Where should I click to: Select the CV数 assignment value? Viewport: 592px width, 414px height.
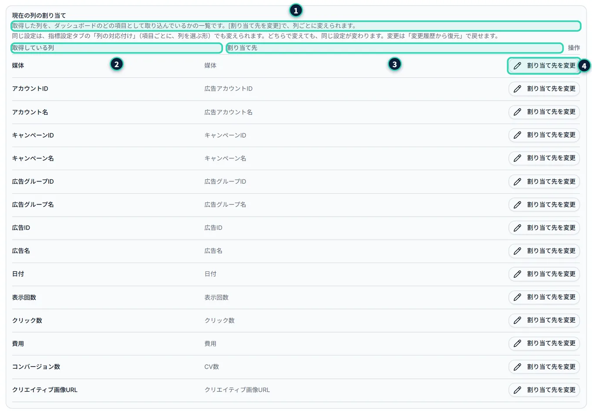[212, 367]
